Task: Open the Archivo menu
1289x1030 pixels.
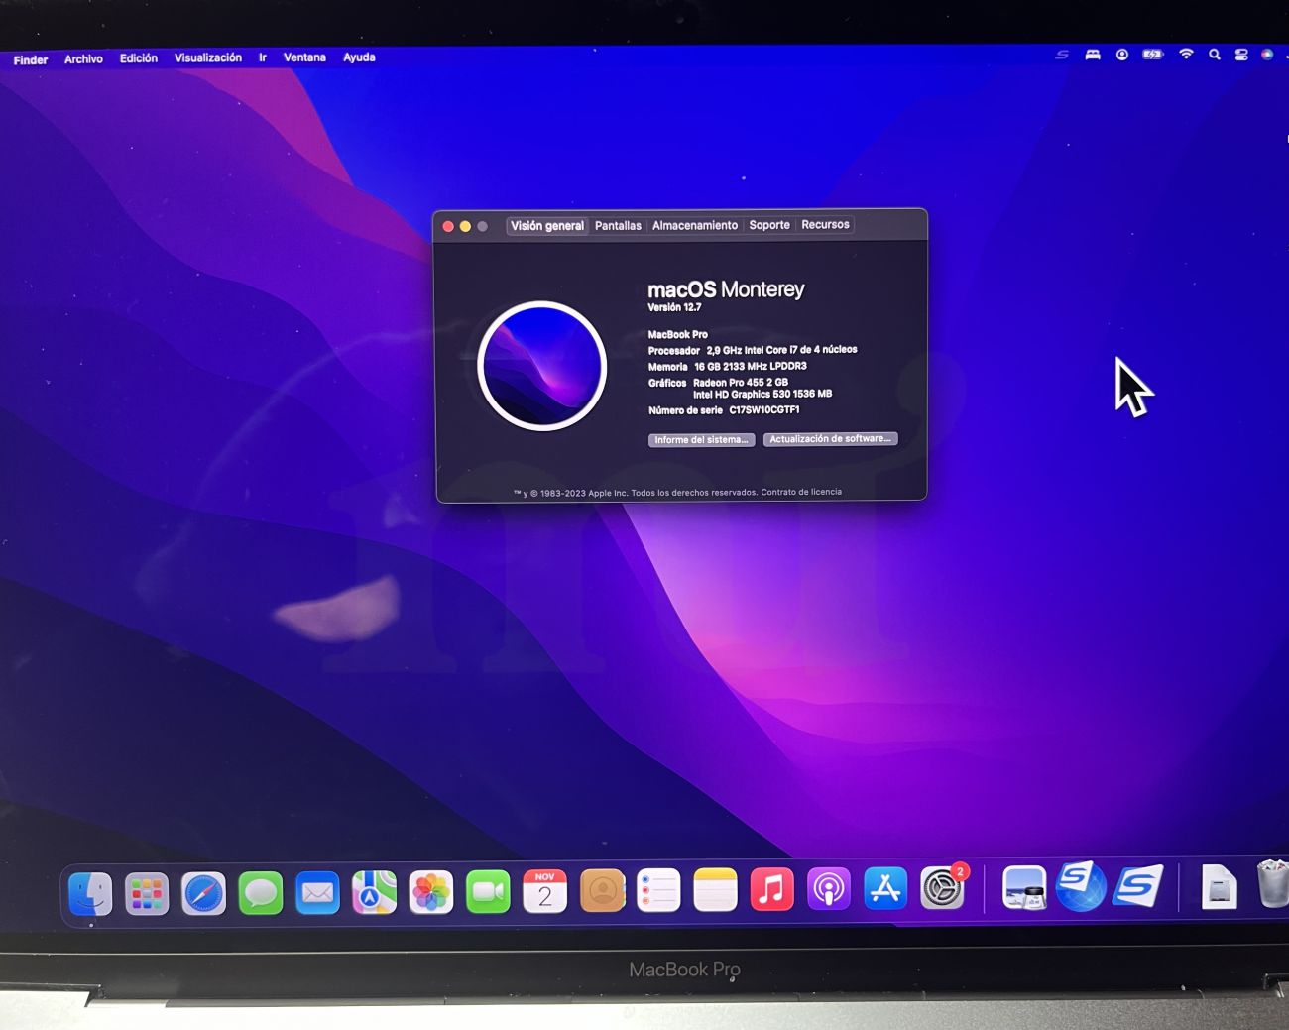Action: coord(83,59)
